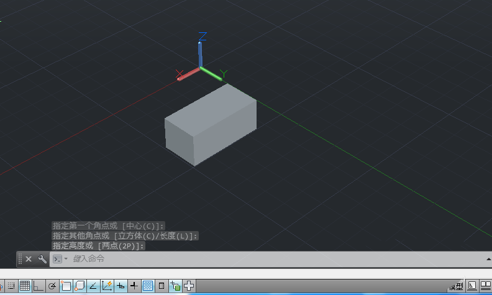Toggle Ortho Mode in status bar

coord(39,286)
